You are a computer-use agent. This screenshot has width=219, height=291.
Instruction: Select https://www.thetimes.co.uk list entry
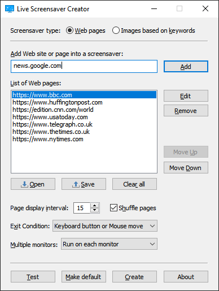point(84,132)
